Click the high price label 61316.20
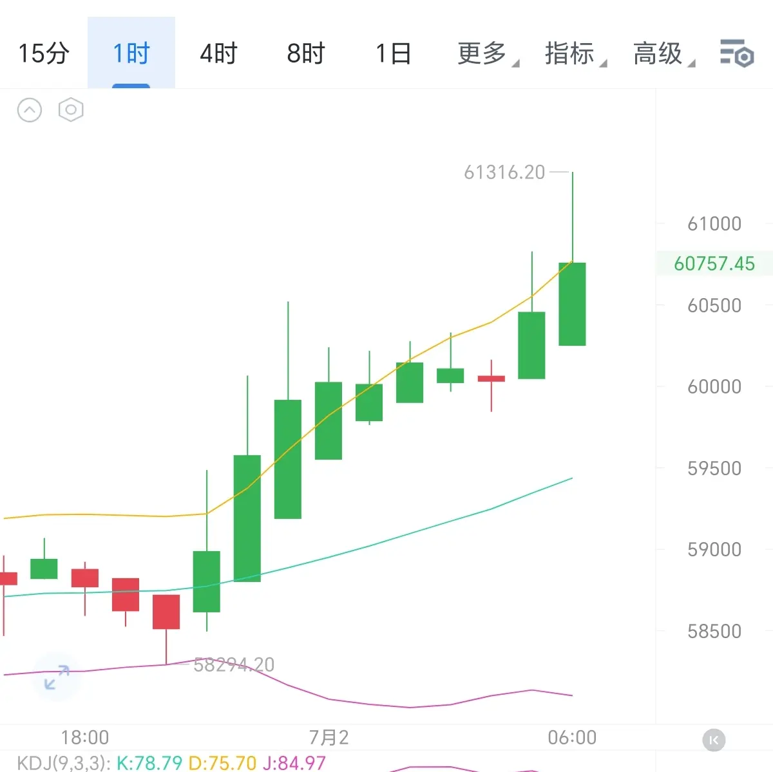Viewport: 773px width, 772px height. click(504, 173)
